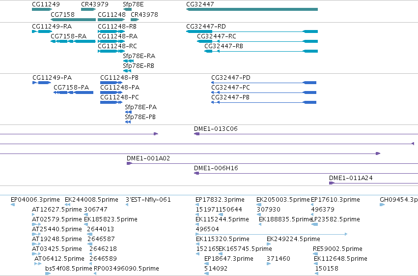
Task: Click EST label AT02579.5prime
Action: (57, 219)
